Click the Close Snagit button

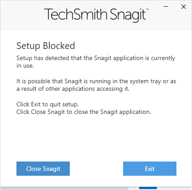[43, 169]
